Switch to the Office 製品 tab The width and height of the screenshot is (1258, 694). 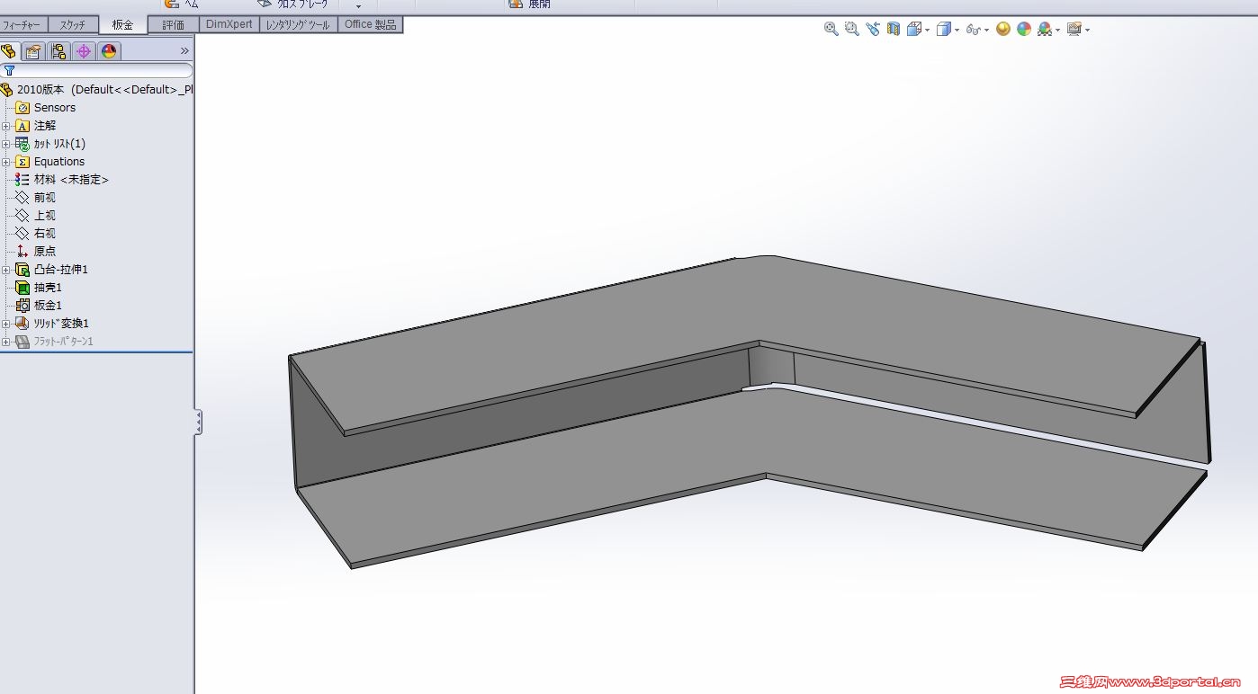[x=371, y=25]
